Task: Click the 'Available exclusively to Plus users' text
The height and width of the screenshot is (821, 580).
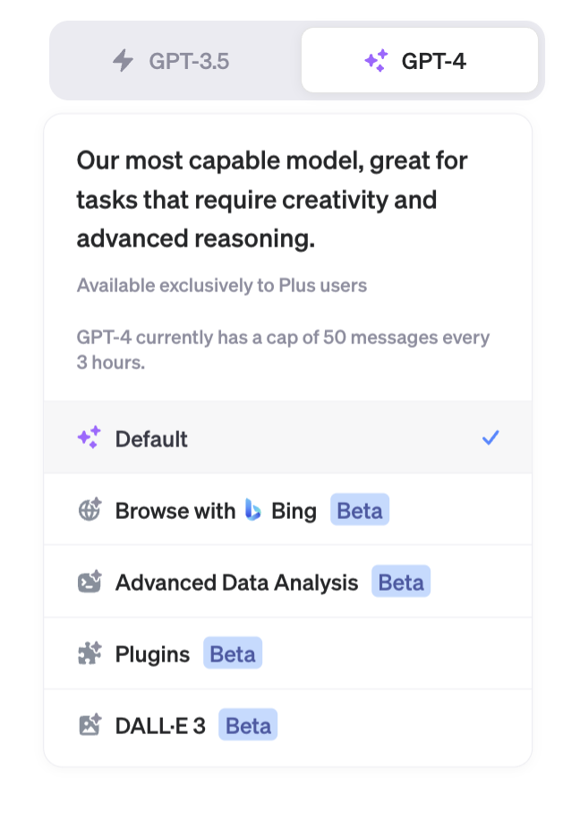Action: point(222,286)
